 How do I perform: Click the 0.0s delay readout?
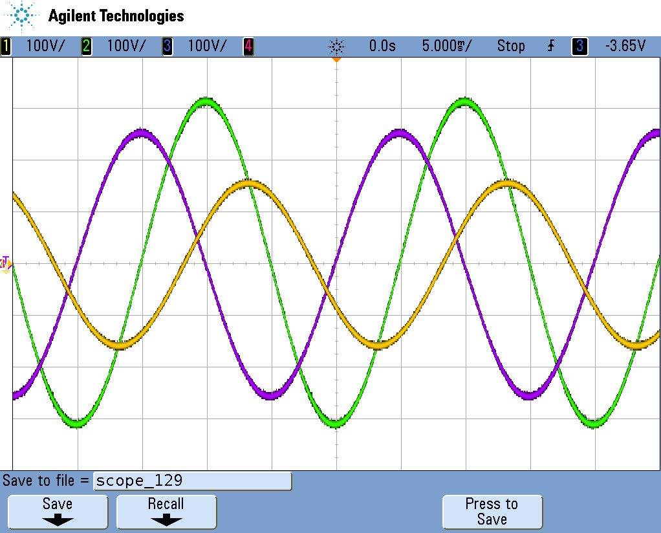pyautogui.click(x=382, y=47)
